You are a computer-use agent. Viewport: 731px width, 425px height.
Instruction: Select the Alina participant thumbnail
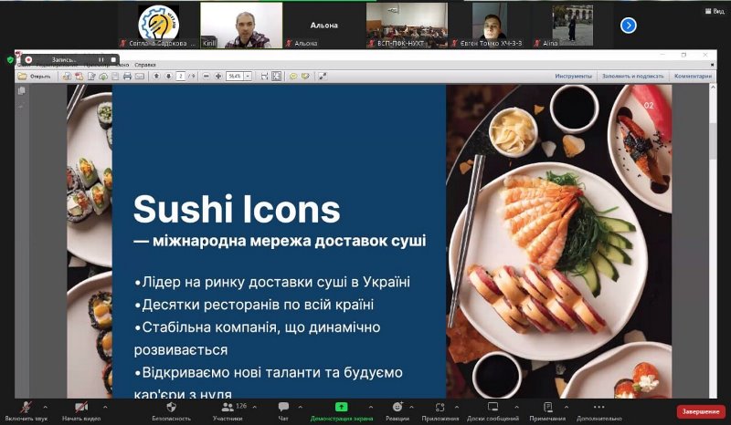(x=573, y=26)
